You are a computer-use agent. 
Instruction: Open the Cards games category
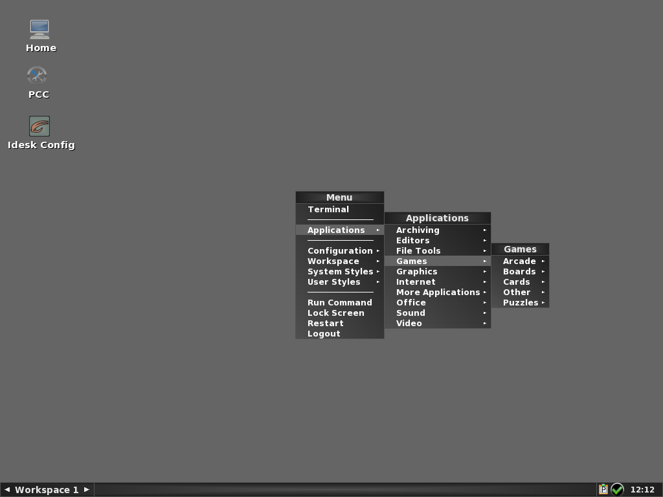click(520, 282)
